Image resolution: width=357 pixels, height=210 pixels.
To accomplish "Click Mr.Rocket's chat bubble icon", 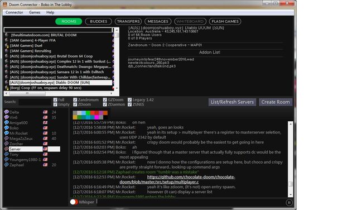I will tap(6, 133).
